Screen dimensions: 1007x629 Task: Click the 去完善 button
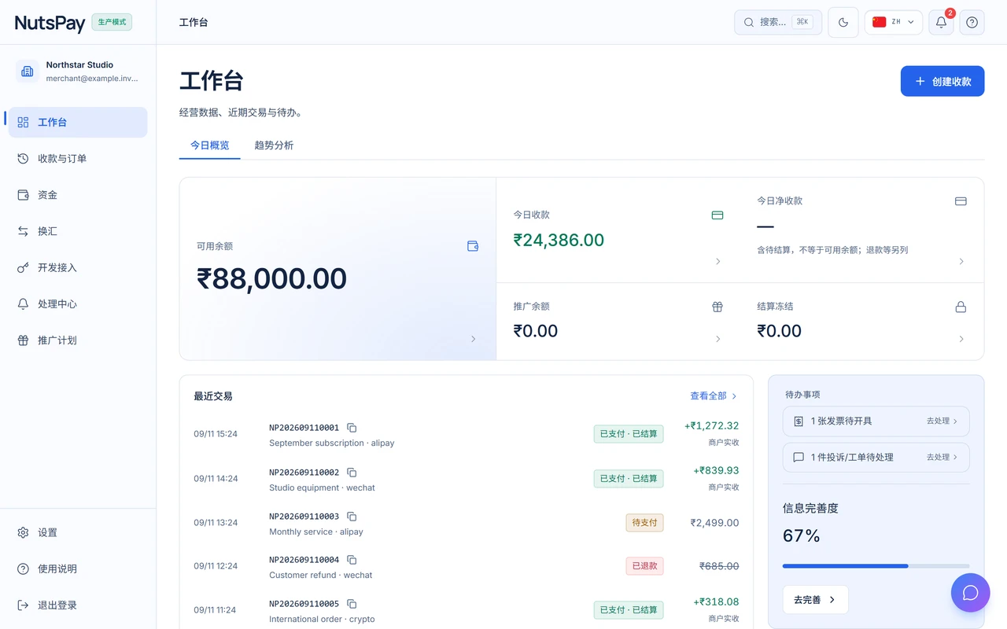click(815, 600)
